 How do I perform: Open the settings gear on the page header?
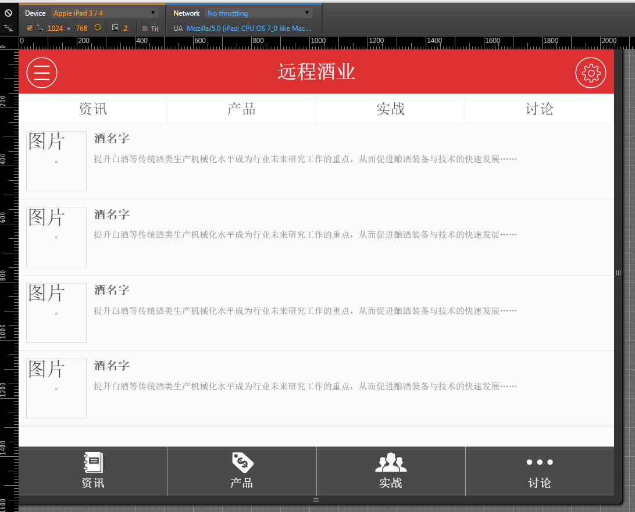tap(591, 72)
